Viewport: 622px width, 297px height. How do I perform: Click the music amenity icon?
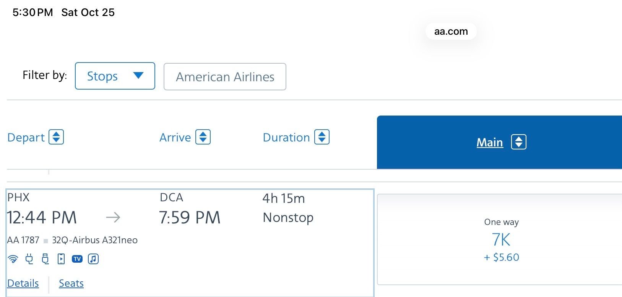click(93, 259)
